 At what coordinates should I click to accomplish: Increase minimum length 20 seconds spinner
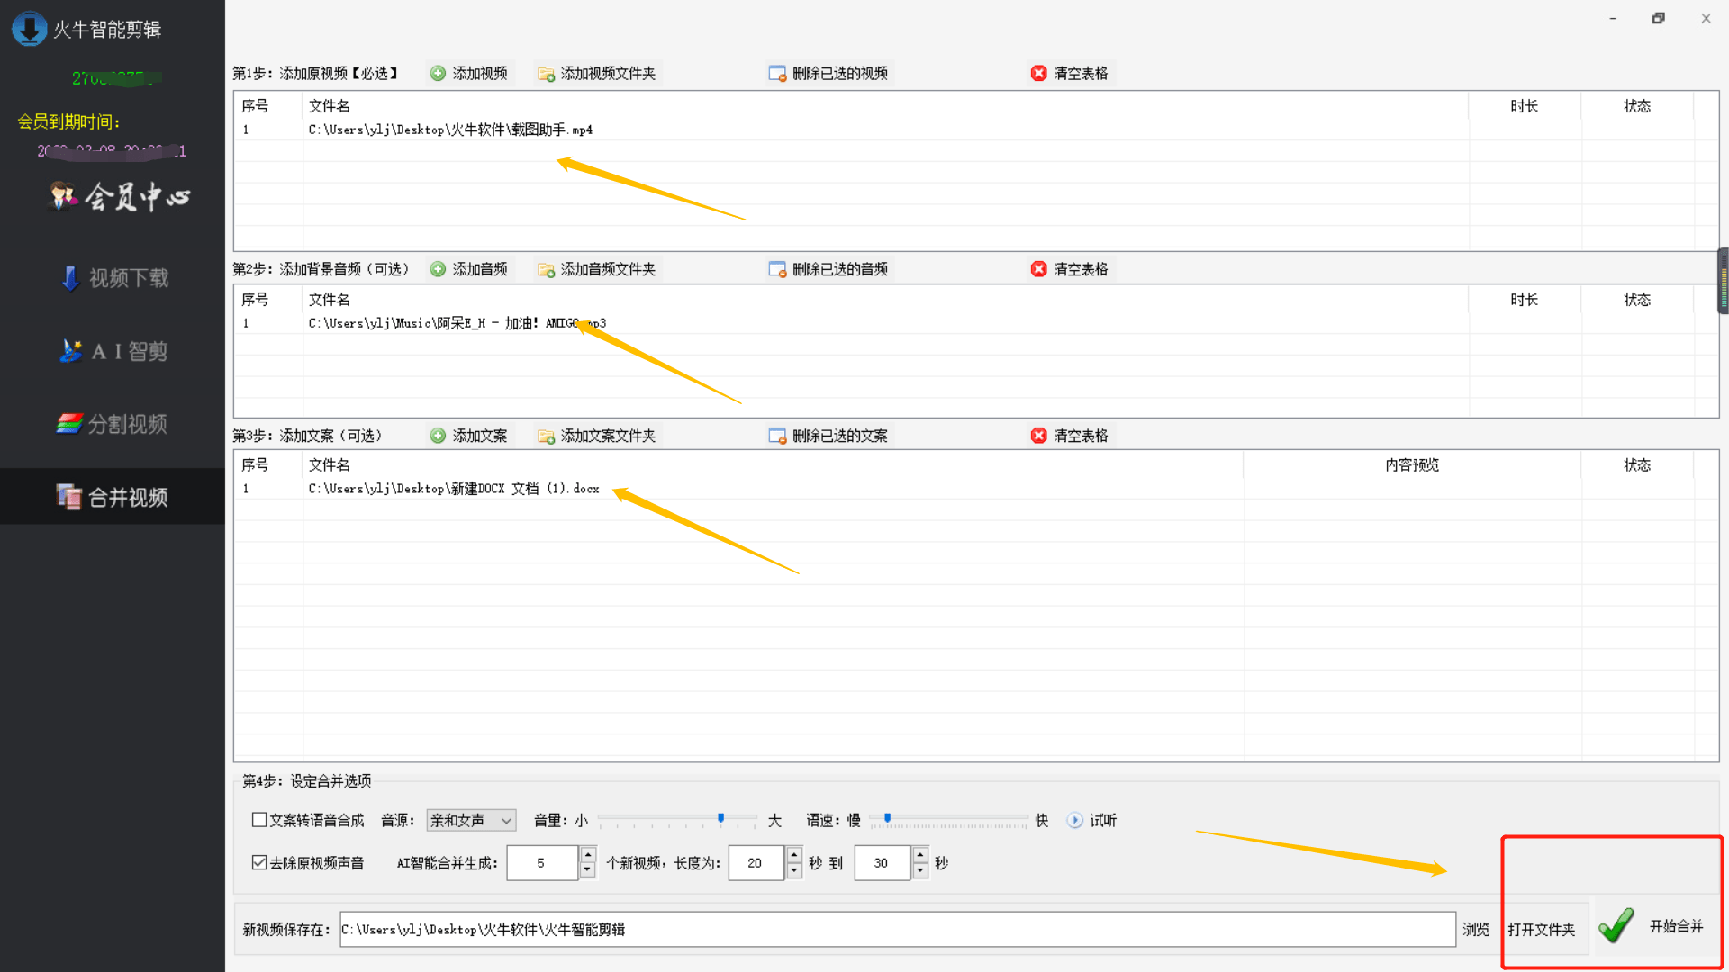click(x=794, y=855)
